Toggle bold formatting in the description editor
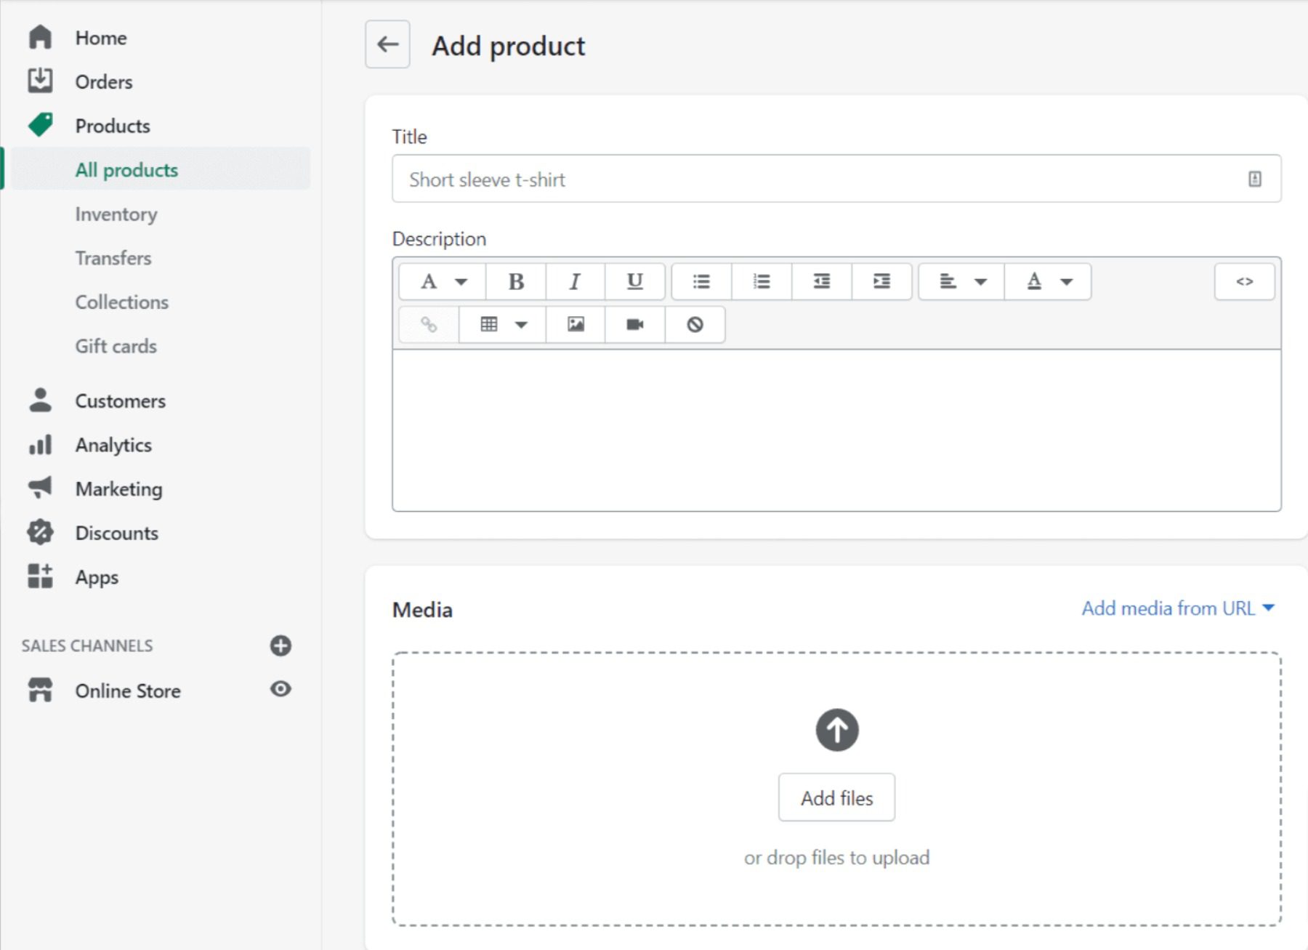1308x950 pixels. point(515,281)
